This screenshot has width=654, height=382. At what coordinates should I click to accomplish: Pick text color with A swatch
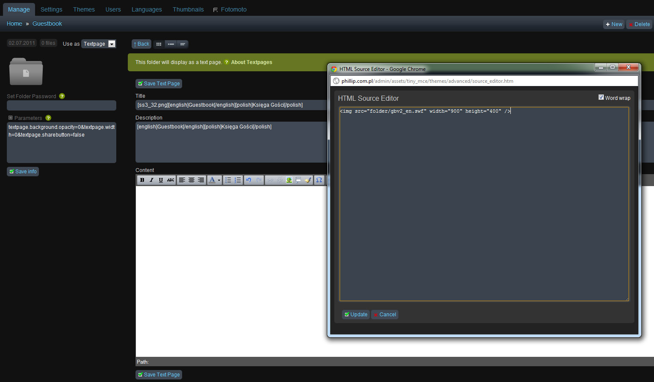(212, 180)
